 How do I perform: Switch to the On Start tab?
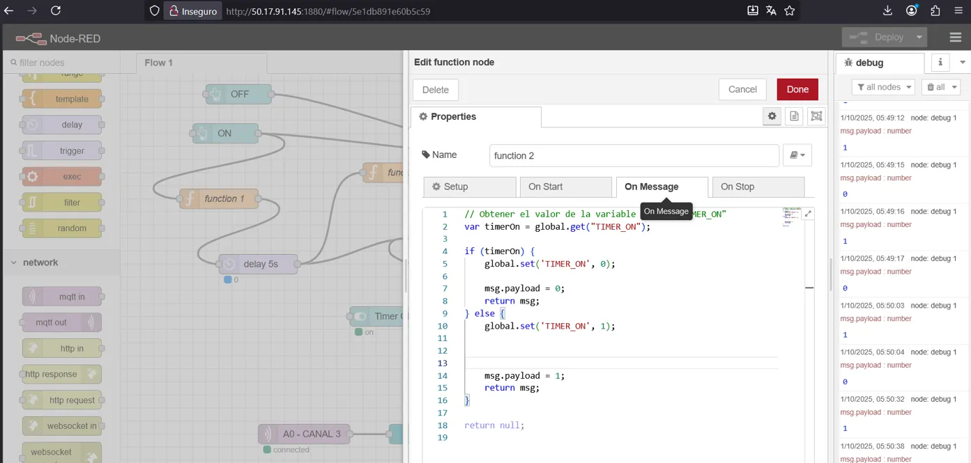(x=565, y=187)
